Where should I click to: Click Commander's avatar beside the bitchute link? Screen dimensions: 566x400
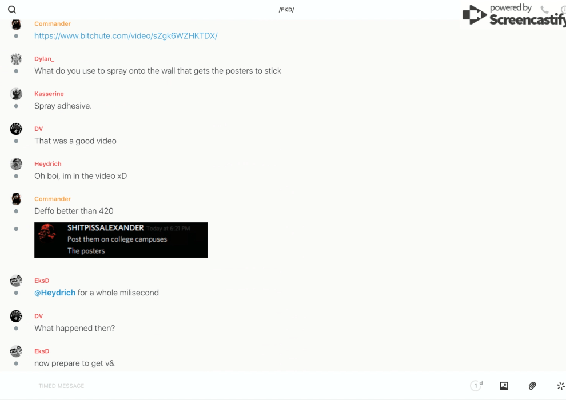[16, 25]
